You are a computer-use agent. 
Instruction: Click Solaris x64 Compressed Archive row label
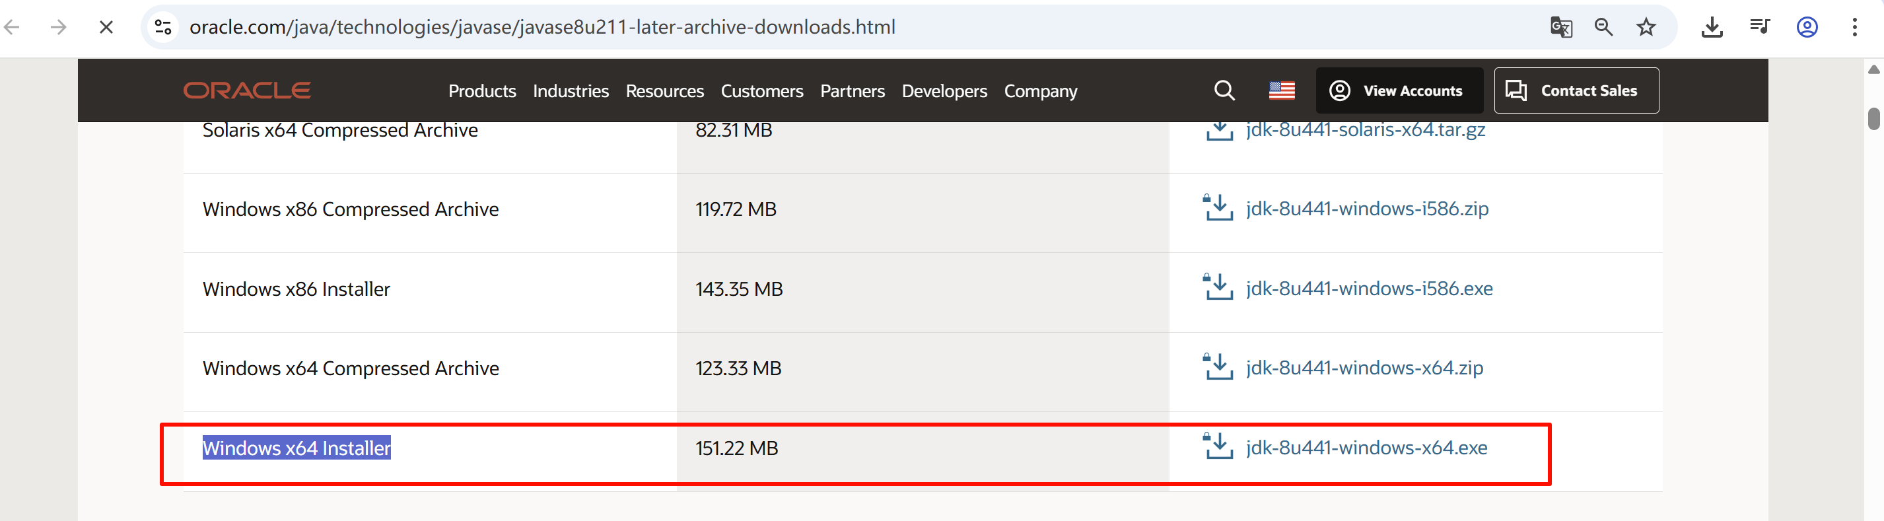pyautogui.click(x=340, y=131)
